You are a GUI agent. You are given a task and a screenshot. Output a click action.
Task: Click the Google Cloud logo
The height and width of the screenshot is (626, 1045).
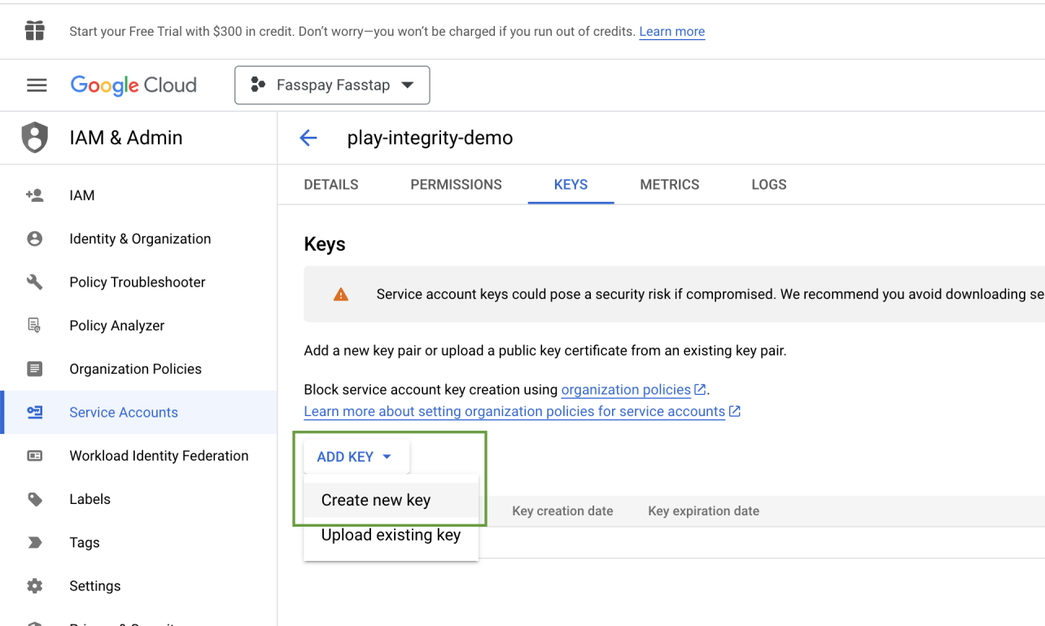point(133,85)
